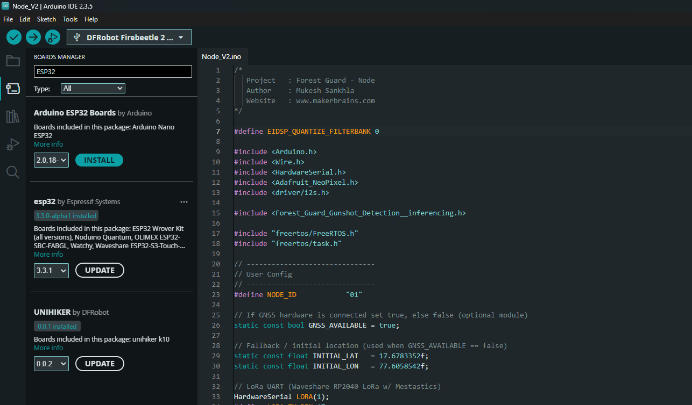Click the Boards Manager search field
The height and width of the screenshot is (405, 692).
point(112,71)
